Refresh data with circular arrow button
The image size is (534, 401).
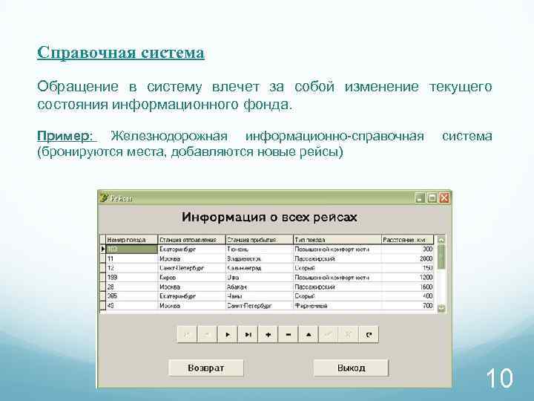coord(369,334)
